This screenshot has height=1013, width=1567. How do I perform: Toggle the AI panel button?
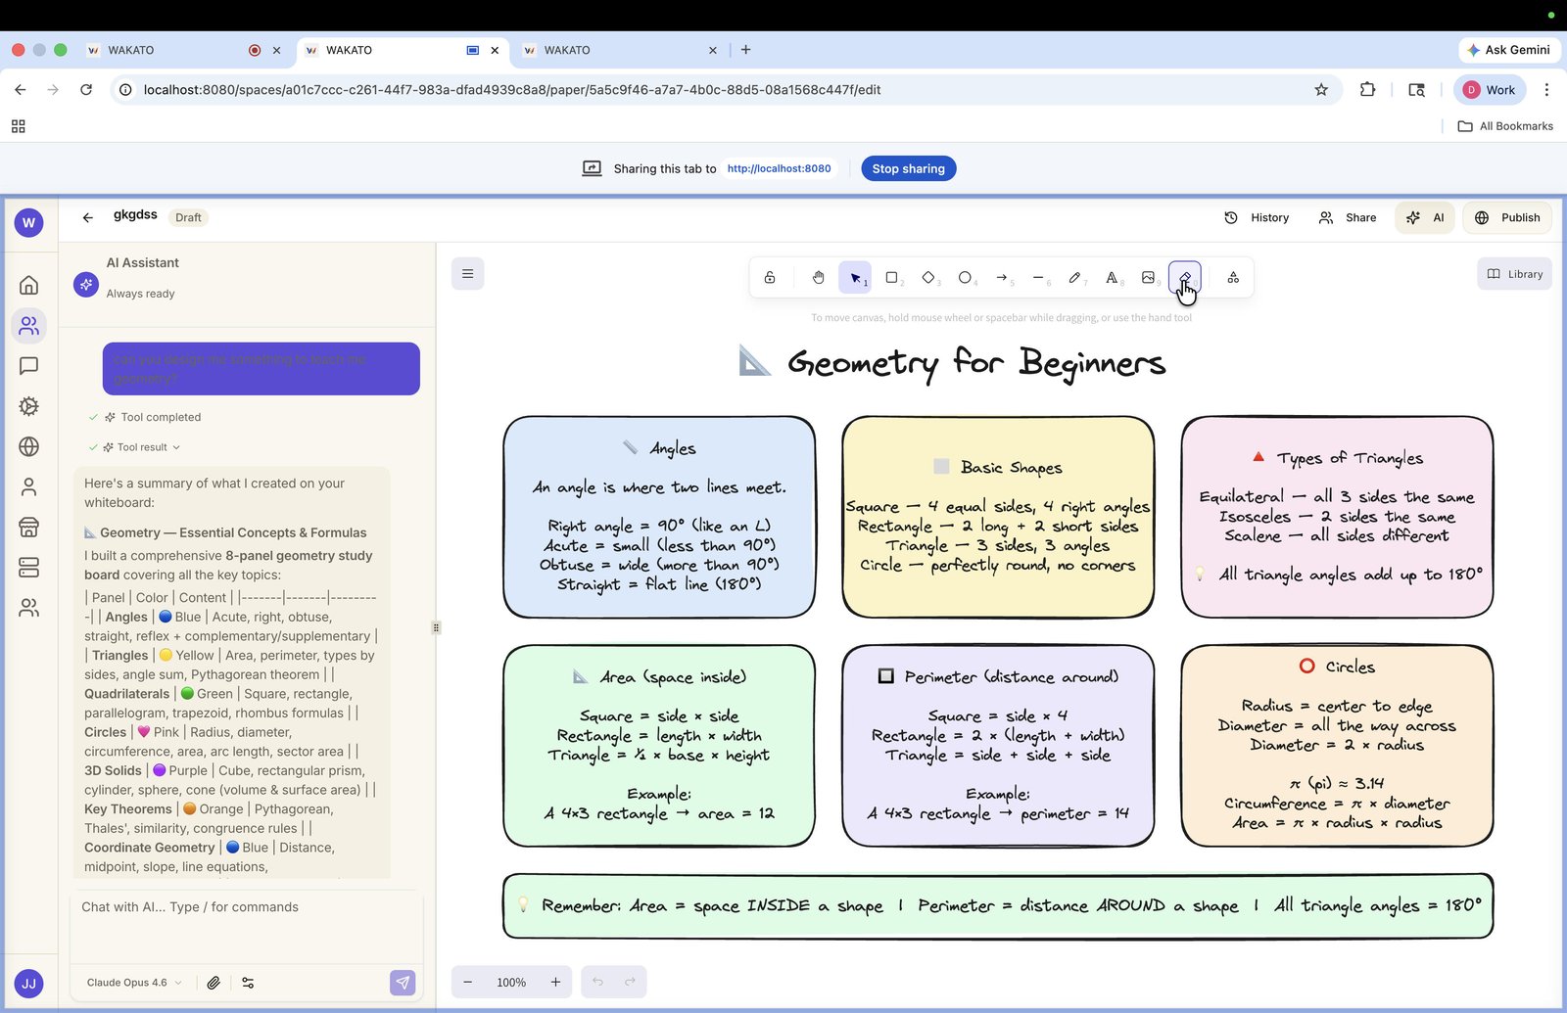coord(1425,217)
